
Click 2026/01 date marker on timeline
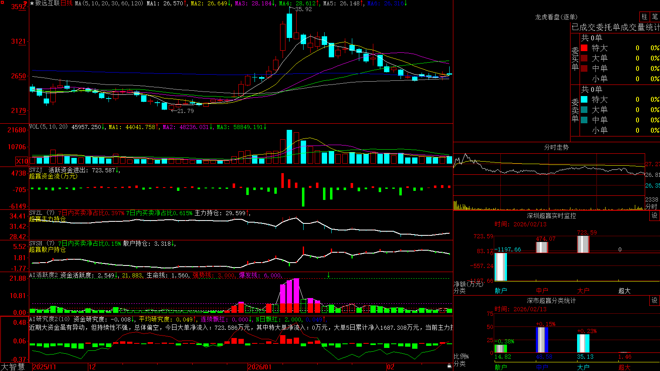point(260,366)
